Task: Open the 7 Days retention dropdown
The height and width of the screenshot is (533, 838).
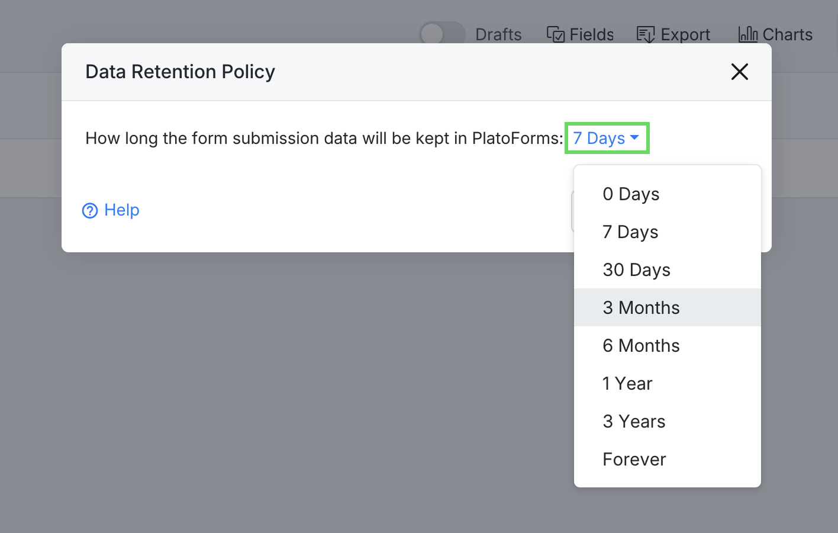Action: pyautogui.click(x=599, y=138)
